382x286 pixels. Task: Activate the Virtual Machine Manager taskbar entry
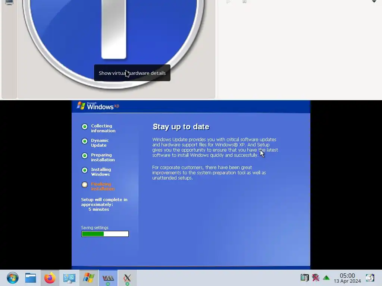(x=108, y=278)
